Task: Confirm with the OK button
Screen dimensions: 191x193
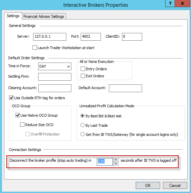Action: pos(148,185)
